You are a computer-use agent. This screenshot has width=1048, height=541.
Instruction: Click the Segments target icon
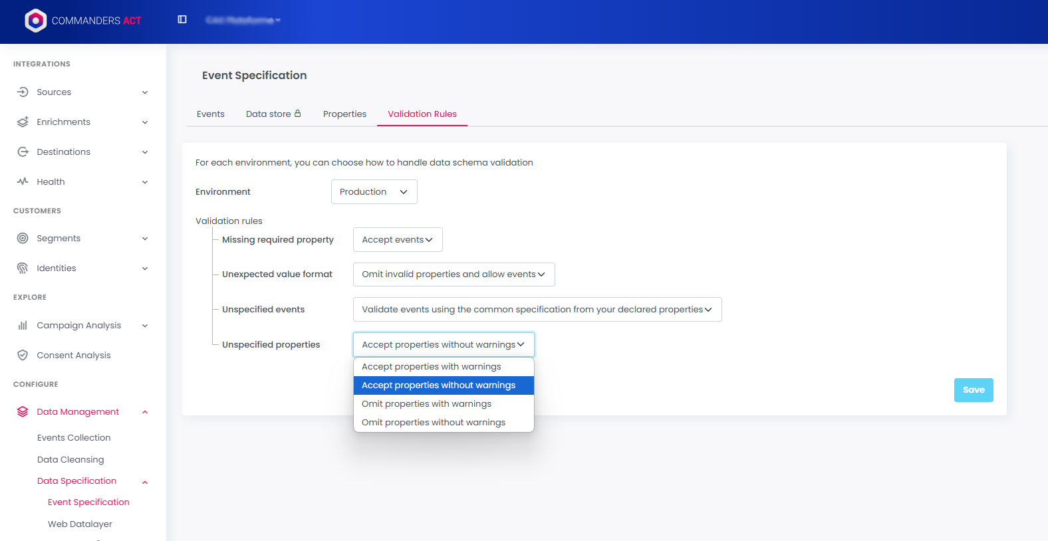23,239
